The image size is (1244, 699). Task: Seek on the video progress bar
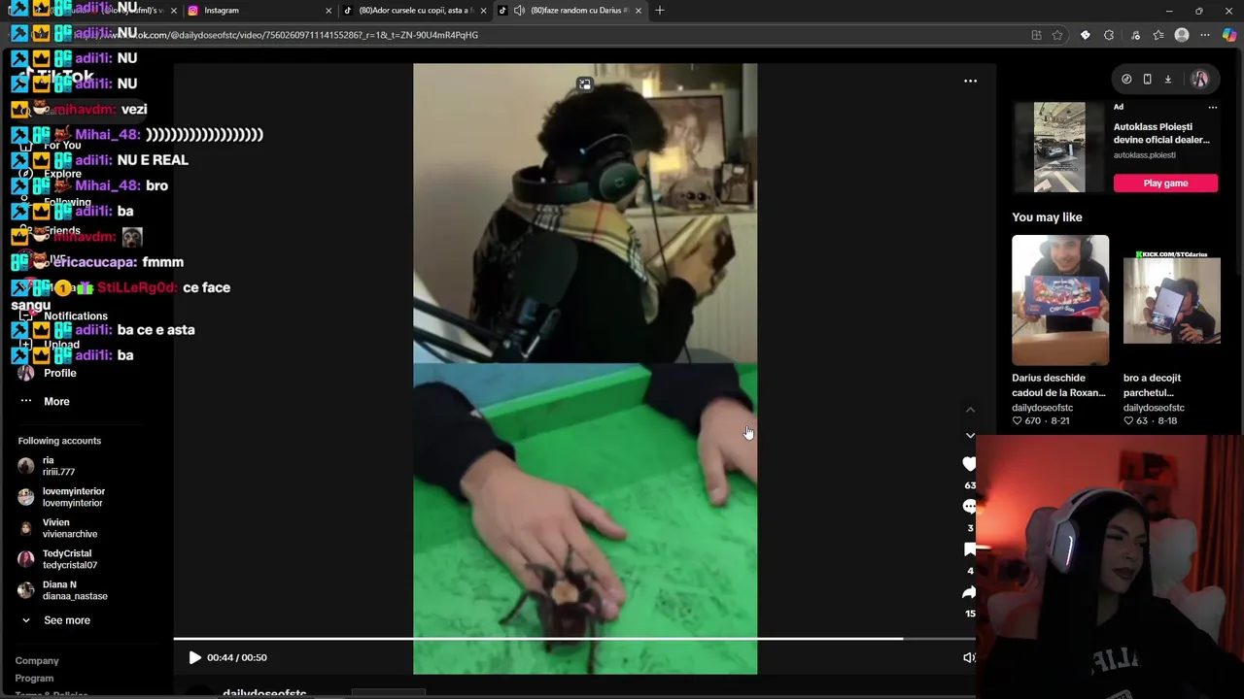tap(574, 639)
